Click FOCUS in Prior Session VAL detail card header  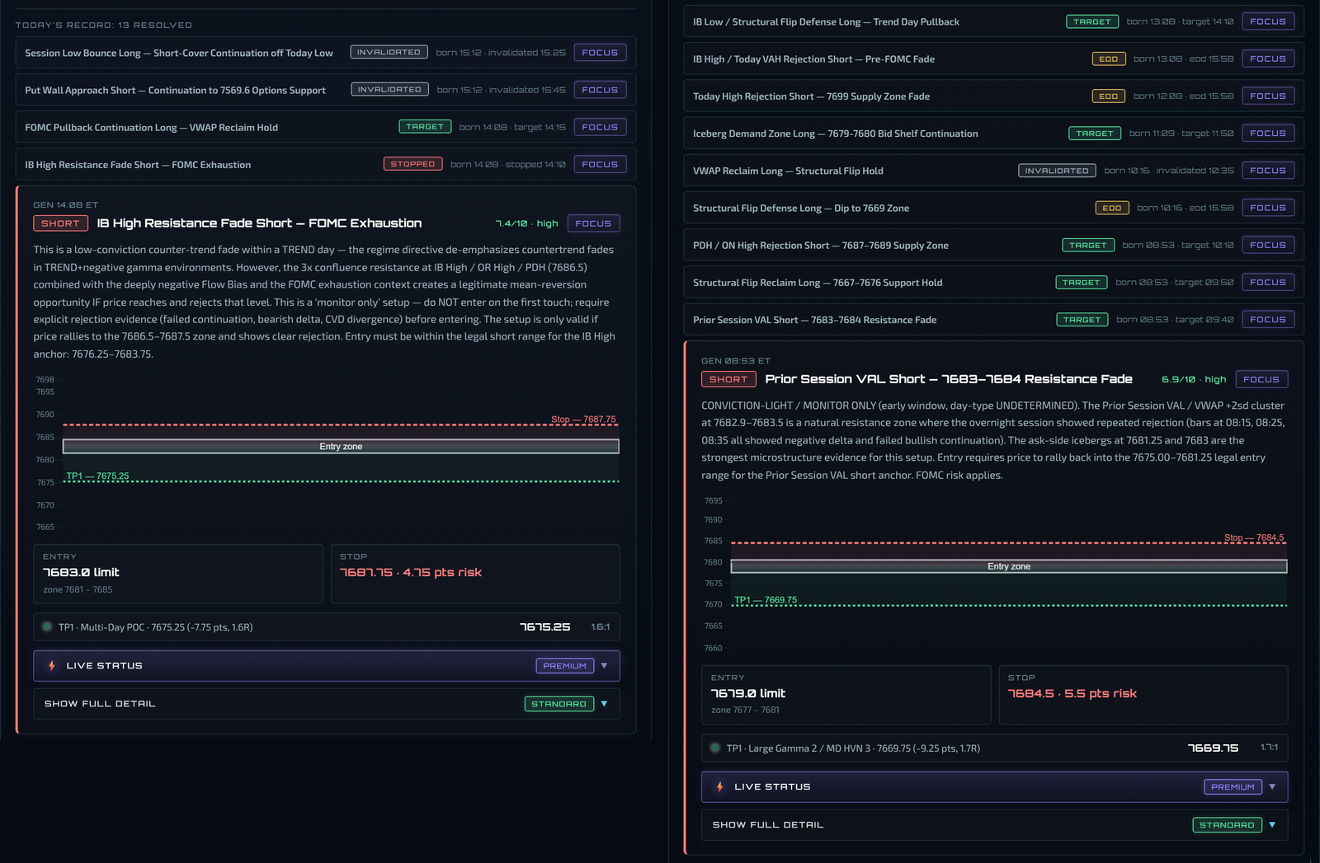point(1261,379)
